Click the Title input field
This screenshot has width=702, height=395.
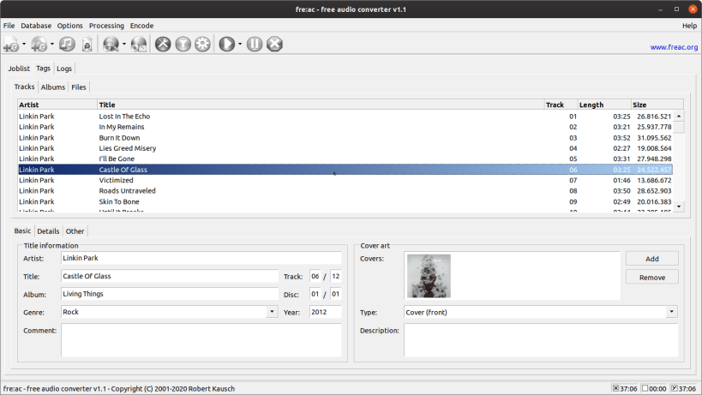170,276
